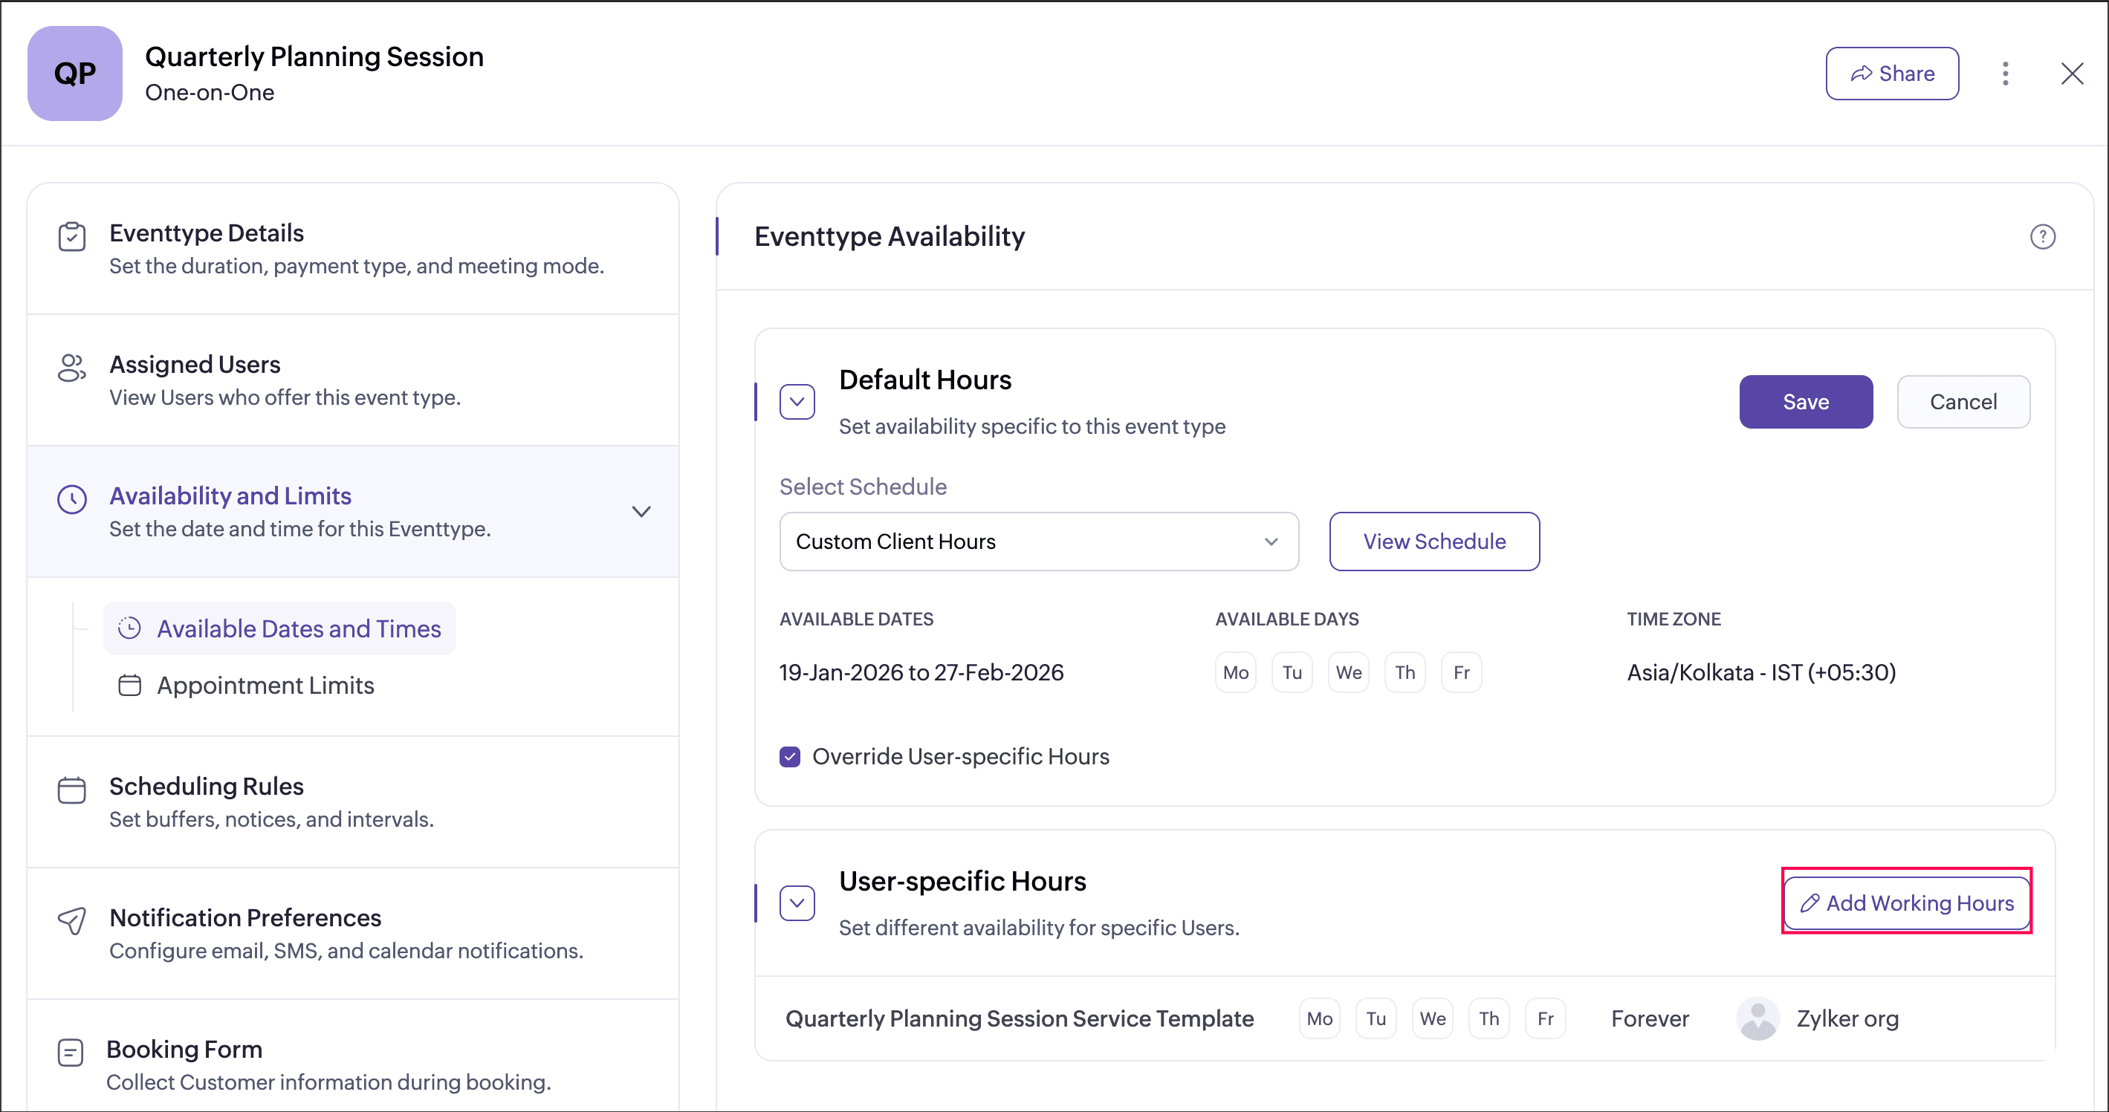Viewport: 2109px width, 1112px height.
Task: Click the help question mark icon
Action: coord(2042,236)
